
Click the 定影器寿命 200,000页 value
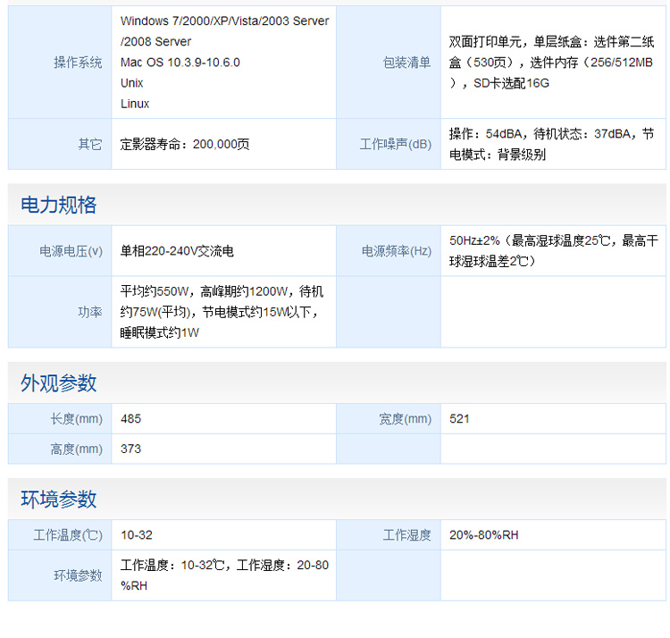coord(185,144)
